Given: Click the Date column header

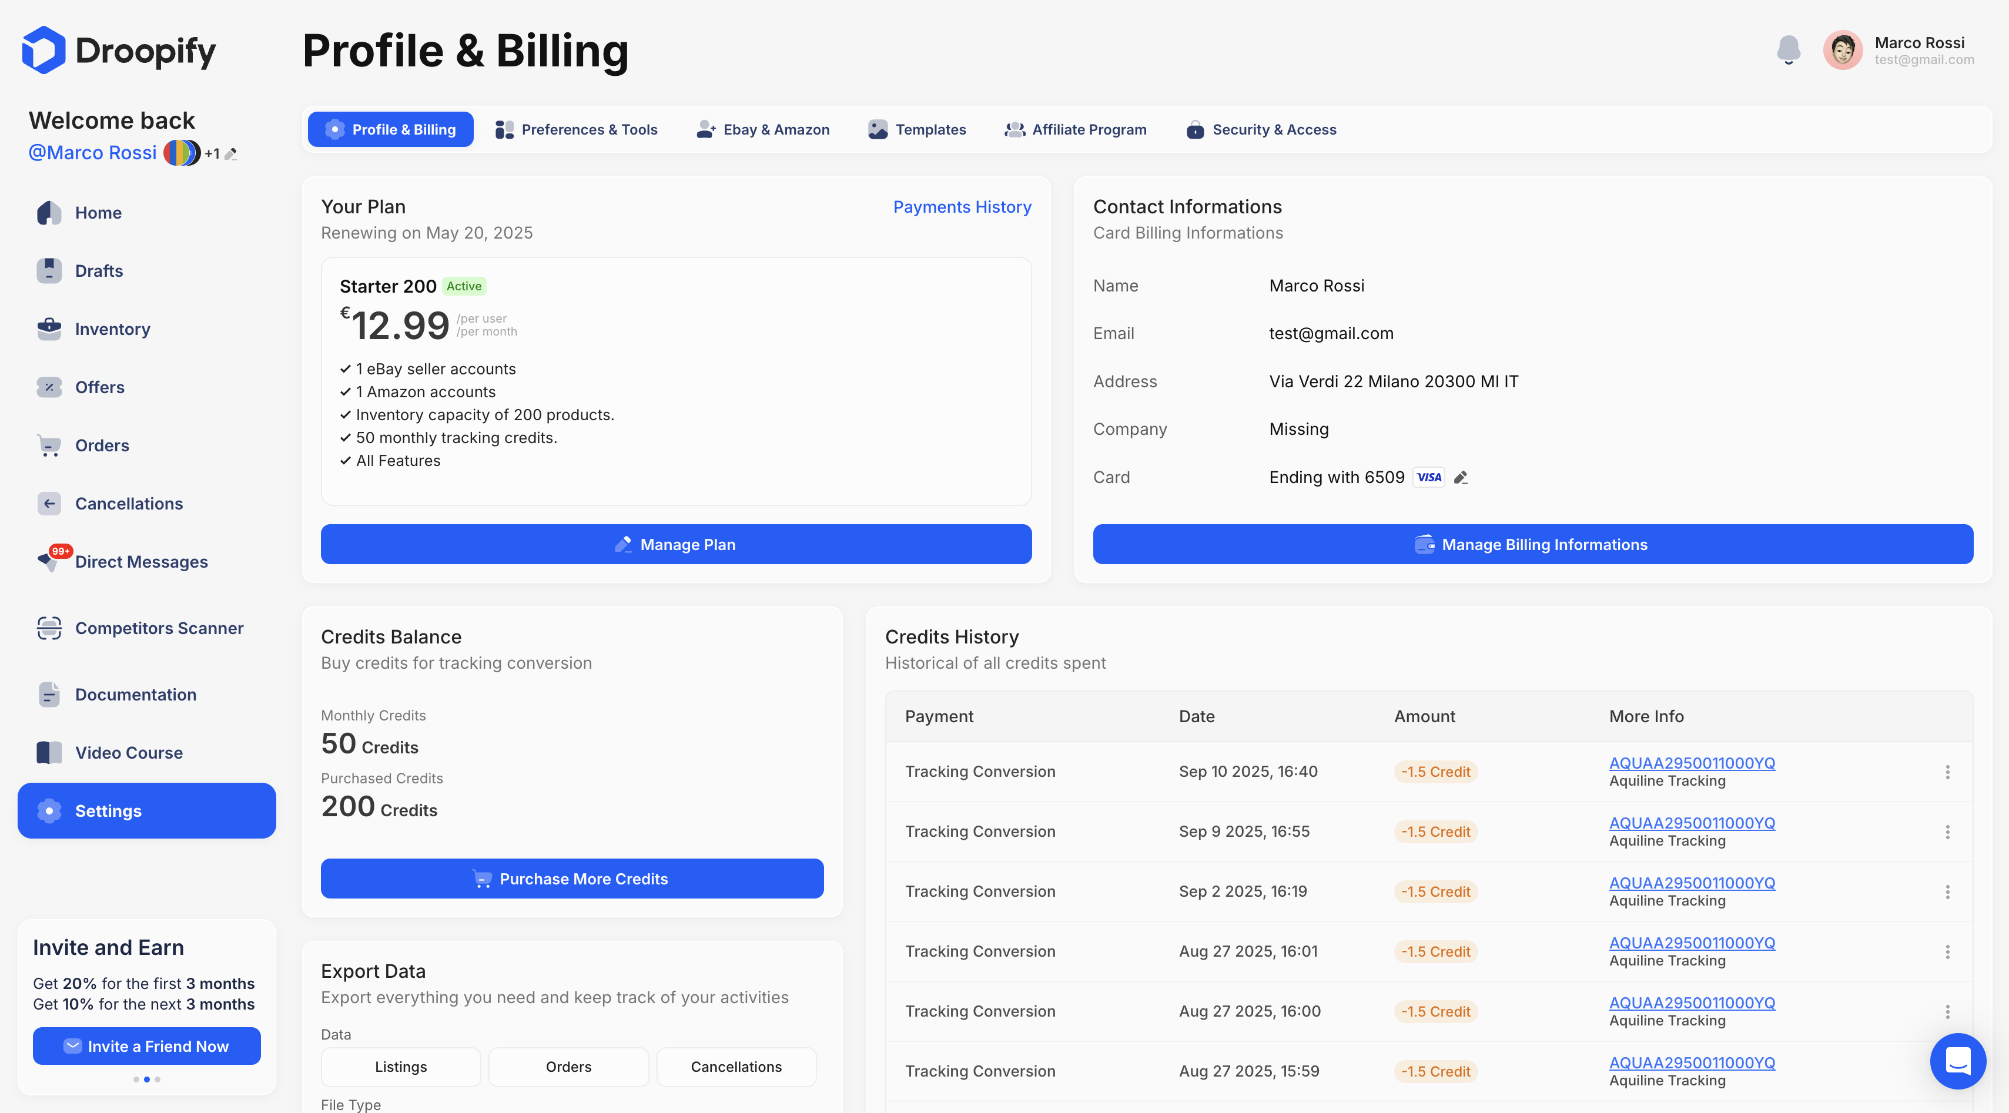Looking at the screenshot, I should point(1196,716).
